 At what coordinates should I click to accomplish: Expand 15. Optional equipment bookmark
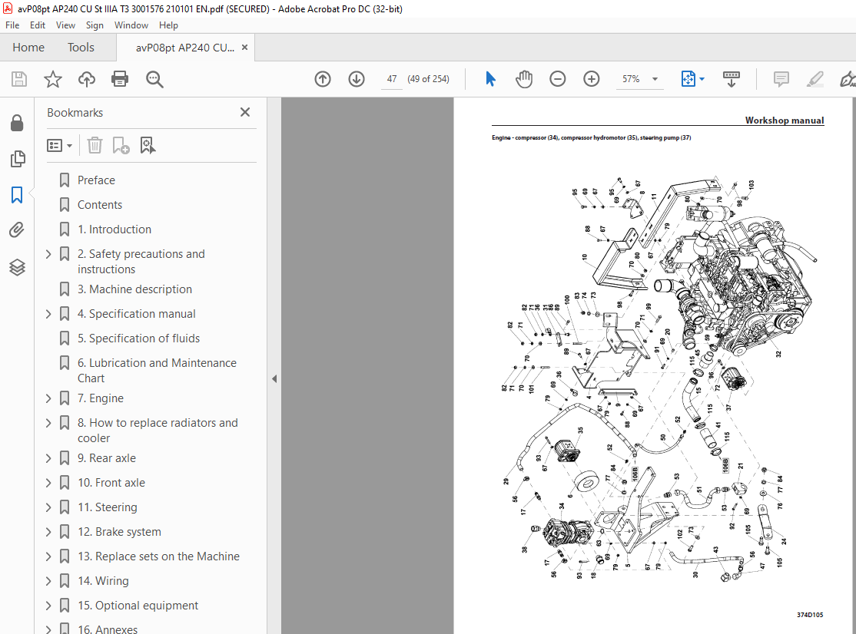(48, 606)
